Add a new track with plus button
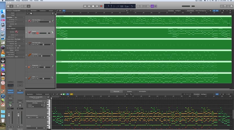234x130 pixels. [x=27, y=14]
